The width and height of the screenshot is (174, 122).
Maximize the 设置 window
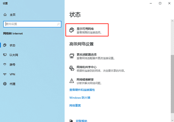[x=160, y=3]
